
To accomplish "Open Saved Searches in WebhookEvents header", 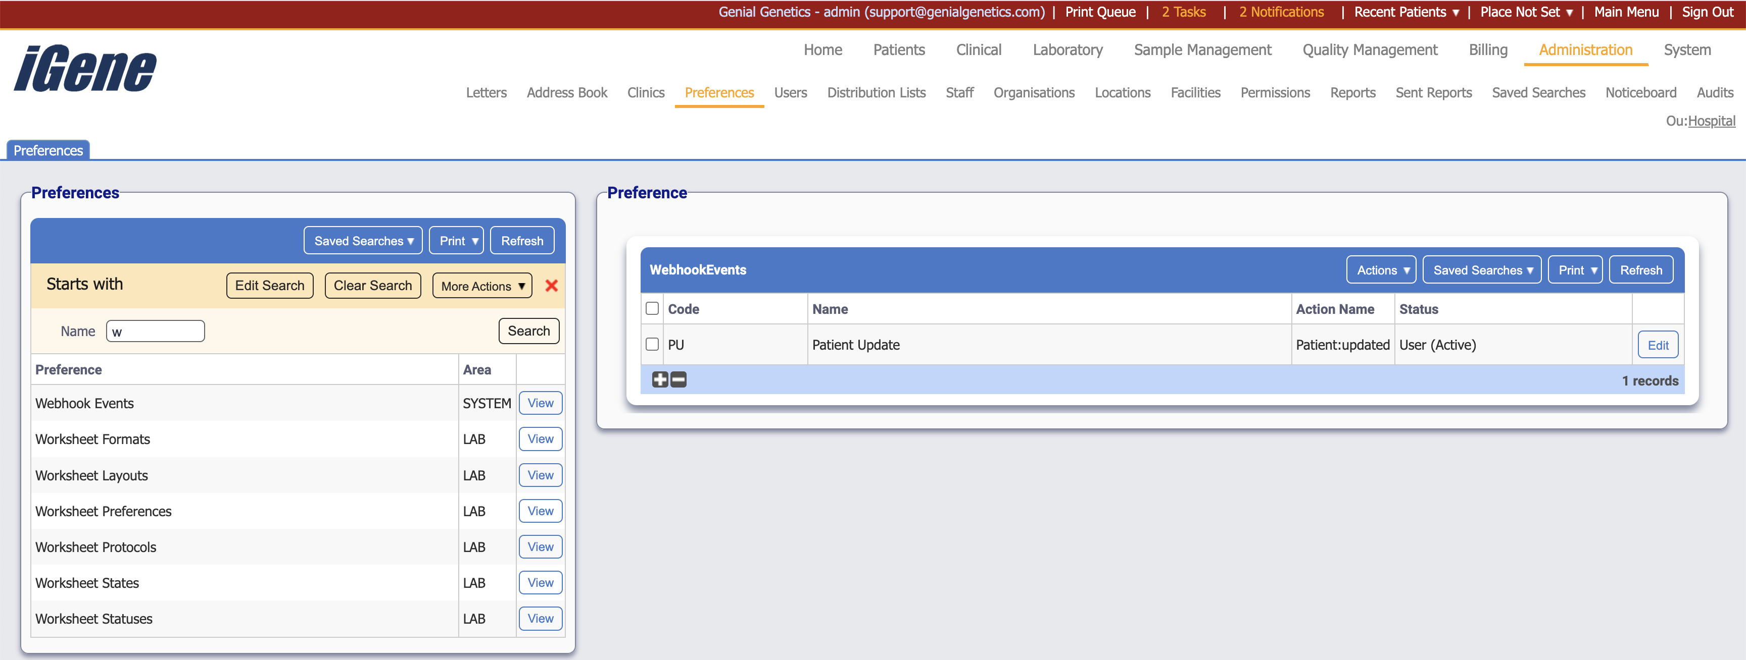I will point(1482,270).
